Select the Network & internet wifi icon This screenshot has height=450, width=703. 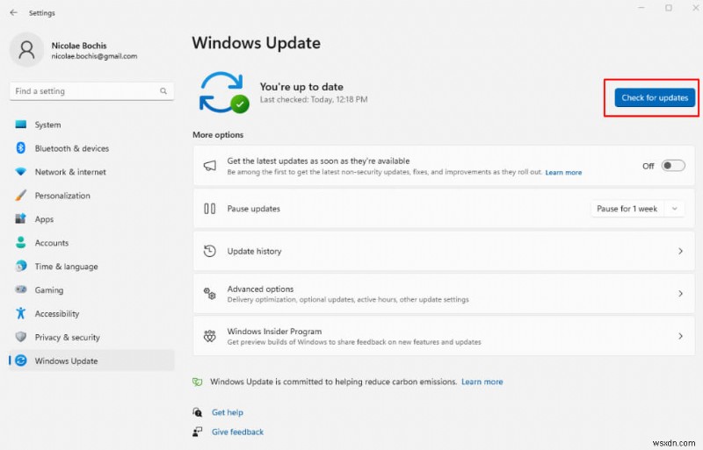tap(20, 172)
